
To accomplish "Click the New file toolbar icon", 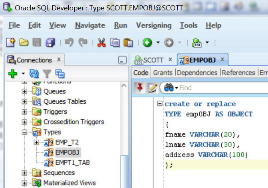I will 11,42.
